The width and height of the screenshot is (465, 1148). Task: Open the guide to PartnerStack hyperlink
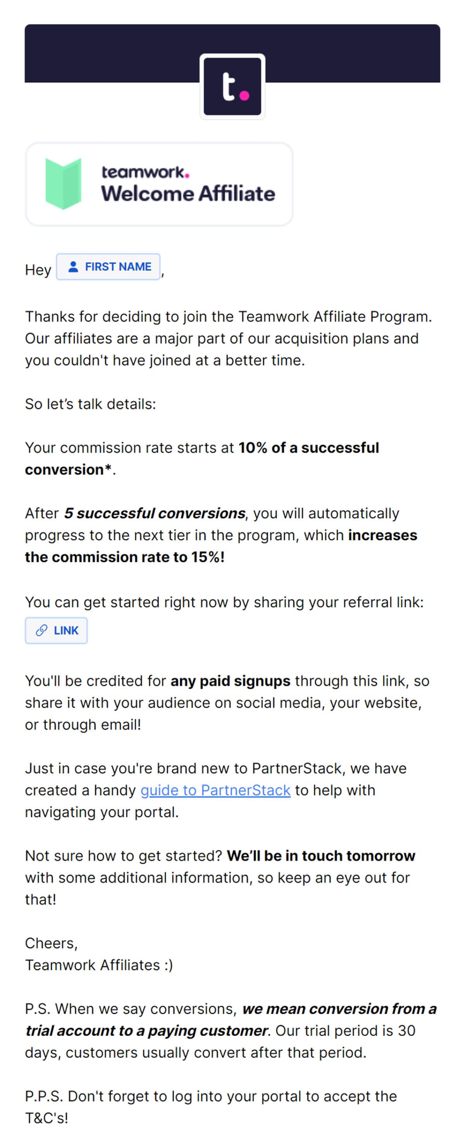pyautogui.click(x=215, y=790)
